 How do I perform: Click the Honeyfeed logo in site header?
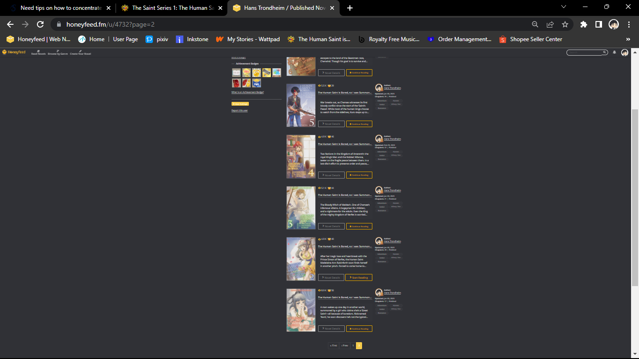click(x=14, y=52)
